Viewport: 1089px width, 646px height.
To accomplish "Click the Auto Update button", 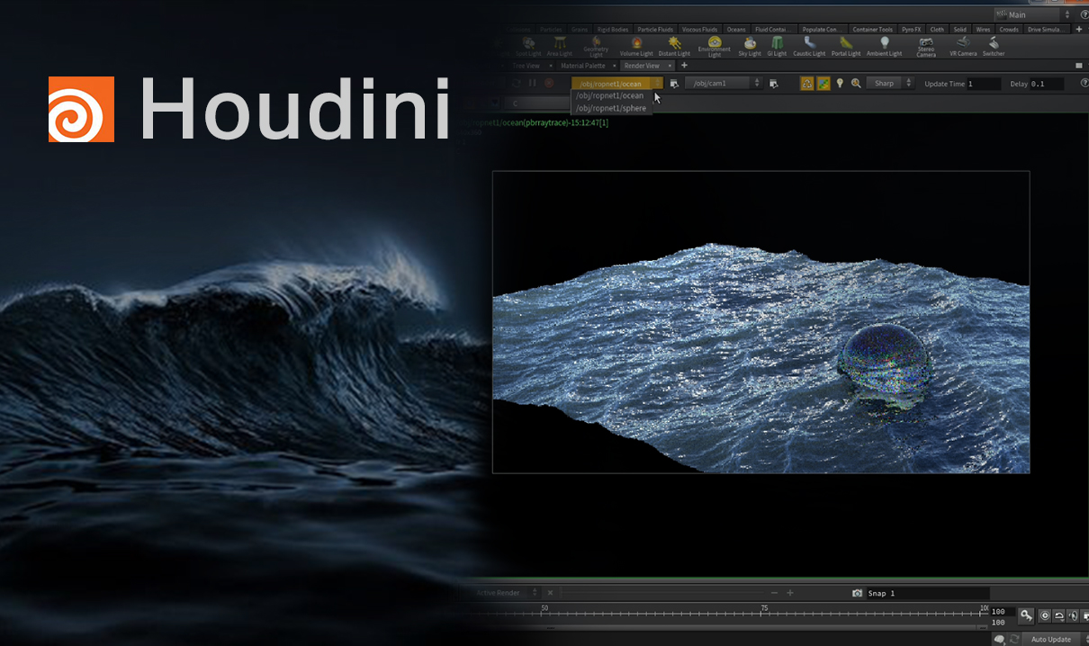I will pyautogui.click(x=1051, y=639).
